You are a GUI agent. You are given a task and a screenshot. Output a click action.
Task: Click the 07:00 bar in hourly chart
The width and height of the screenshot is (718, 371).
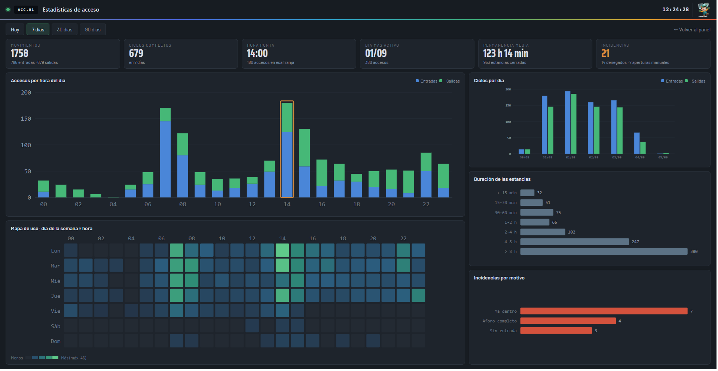coord(165,152)
